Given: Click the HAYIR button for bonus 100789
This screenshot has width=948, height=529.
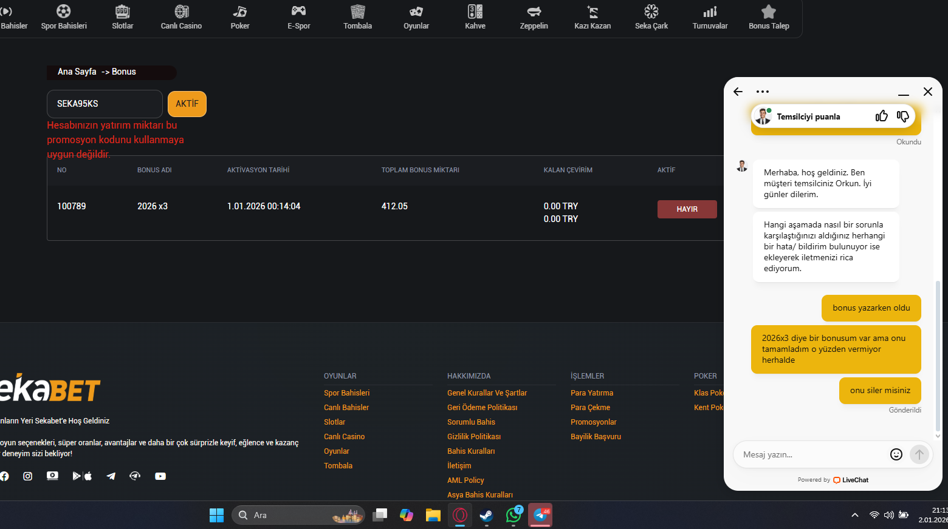Looking at the screenshot, I should 687,209.
